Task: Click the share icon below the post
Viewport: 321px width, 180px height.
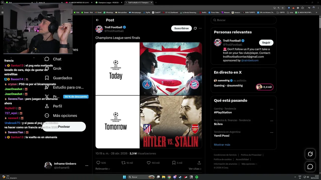Action: (x=199, y=163)
